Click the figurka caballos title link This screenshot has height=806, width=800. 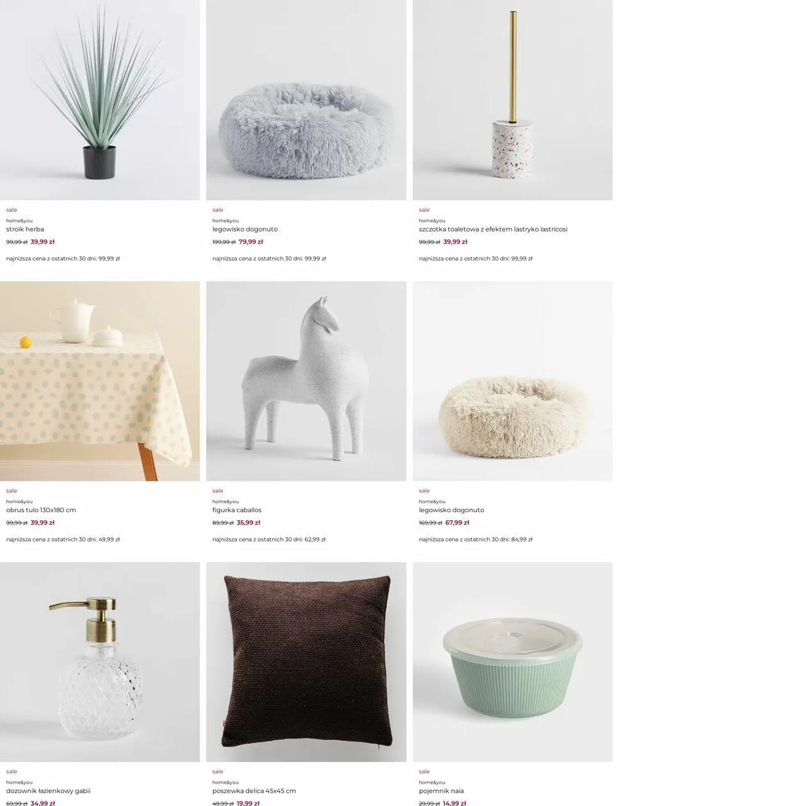coord(237,510)
